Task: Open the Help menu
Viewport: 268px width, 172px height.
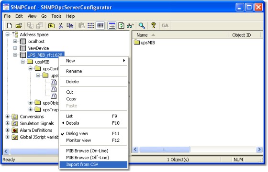Action: point(70,16)
